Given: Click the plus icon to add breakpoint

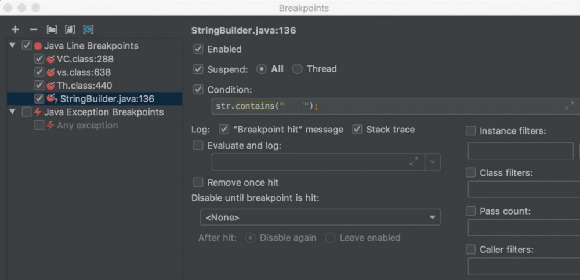Looking at the screenshot, I should click(x=15, y=30).
